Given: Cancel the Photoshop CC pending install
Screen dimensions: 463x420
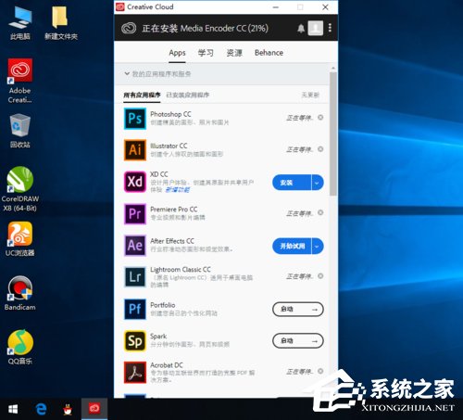Looking at the screenshot, I should pyautogui.click(x=320, y=117).
